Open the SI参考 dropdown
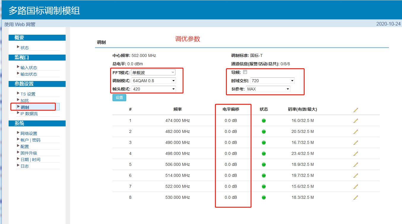The width and height of the screenshot is (402, 224). pos(268,89)
